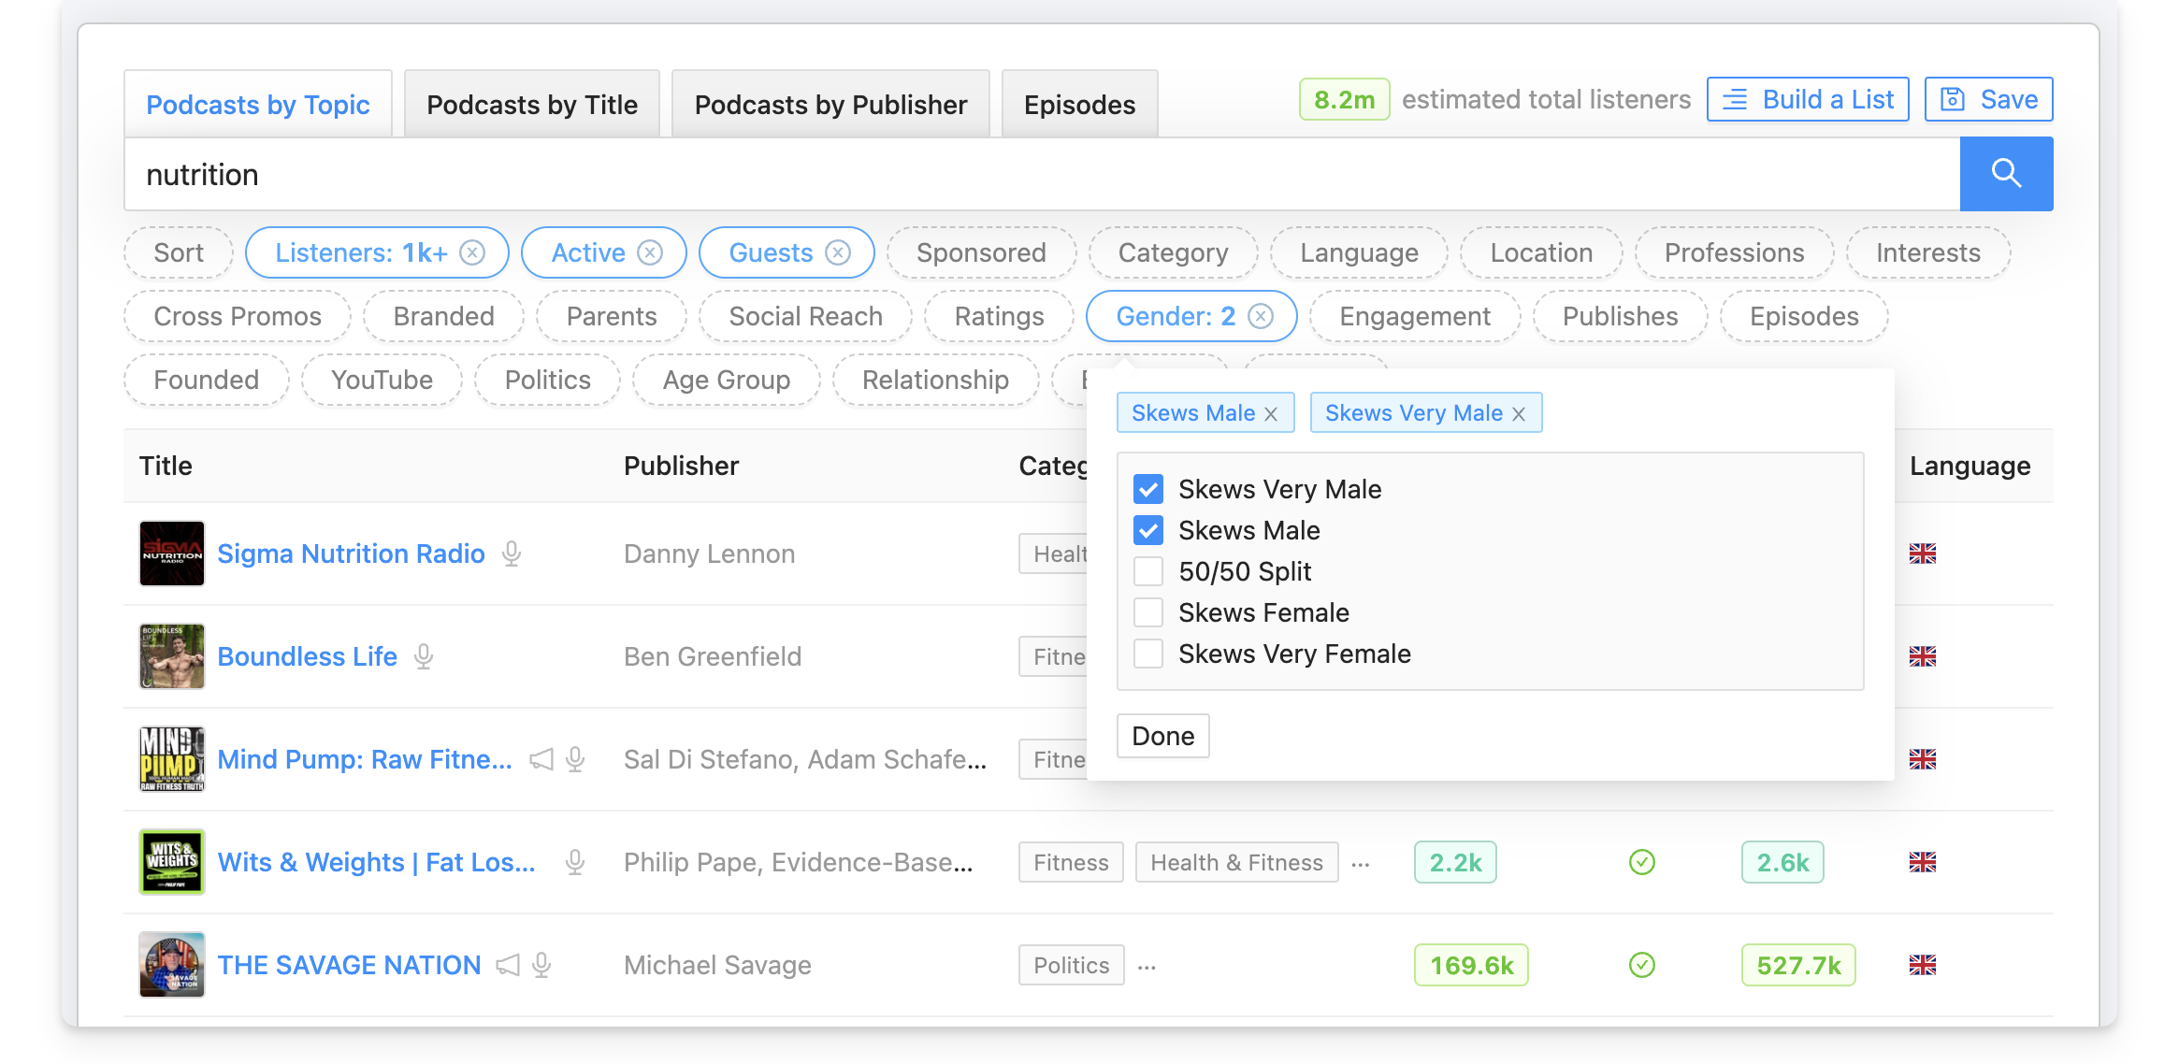Open the Location filter
This screenshot has width=2179, height=1064.
1541,253
